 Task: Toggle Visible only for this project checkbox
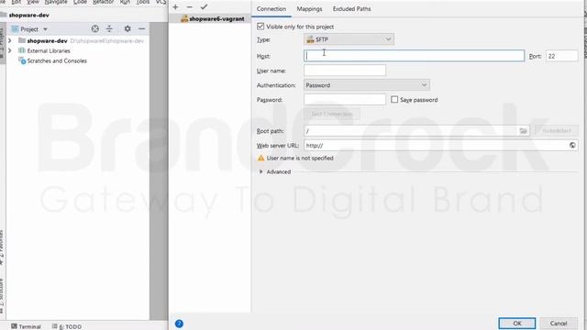pos(260,27)
